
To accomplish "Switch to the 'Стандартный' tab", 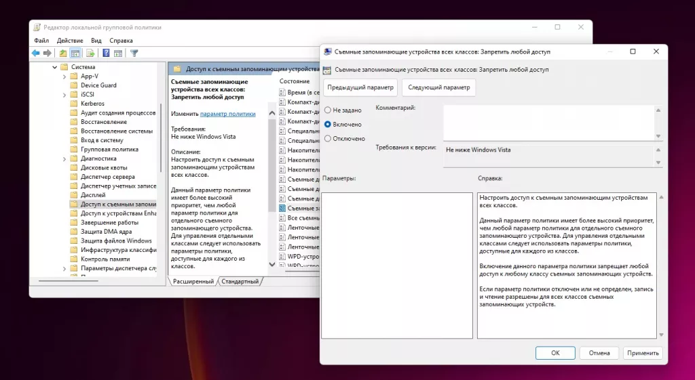I will tap(241, 281).
